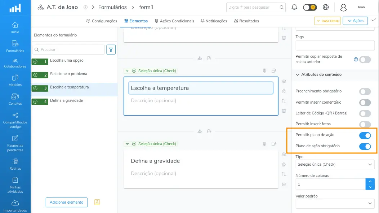Click Formulários in the breadcrumb
Screen dimensions: 379x213
[112, 7]
